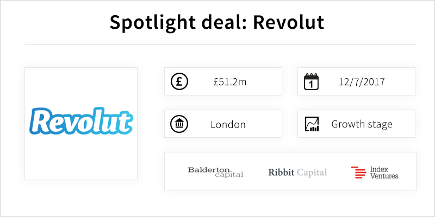Viewport: 435px width, 217px height.
Task: Click the blue Revolut logo
Action: 81,121
